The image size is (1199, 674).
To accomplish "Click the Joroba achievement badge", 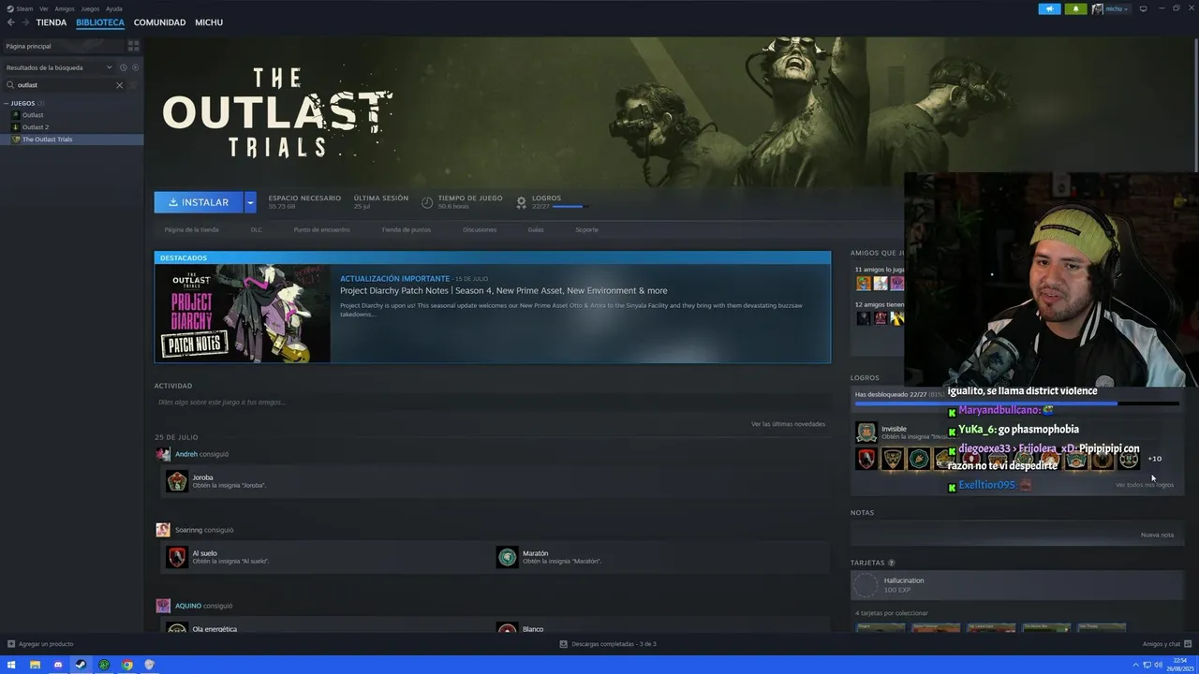I will point(177,481).
